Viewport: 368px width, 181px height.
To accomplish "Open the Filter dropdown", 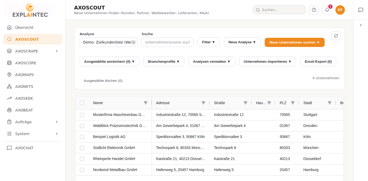I will coord(209,42).
